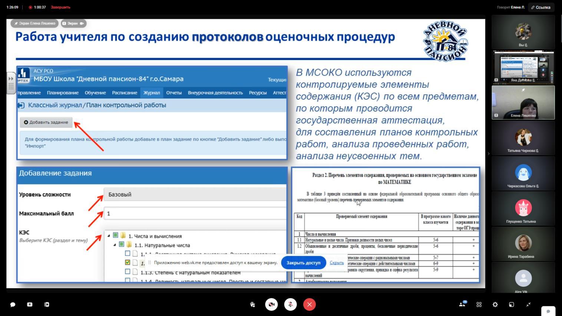
Task: Open the Планирование menu item
Action: 63,93
